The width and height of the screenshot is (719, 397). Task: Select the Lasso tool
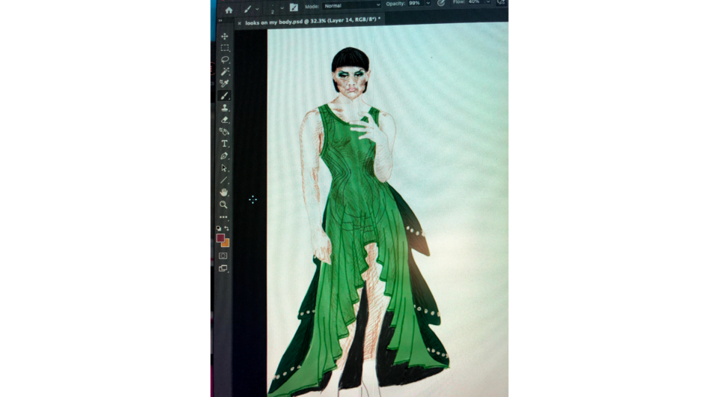[x=224, y=60]
